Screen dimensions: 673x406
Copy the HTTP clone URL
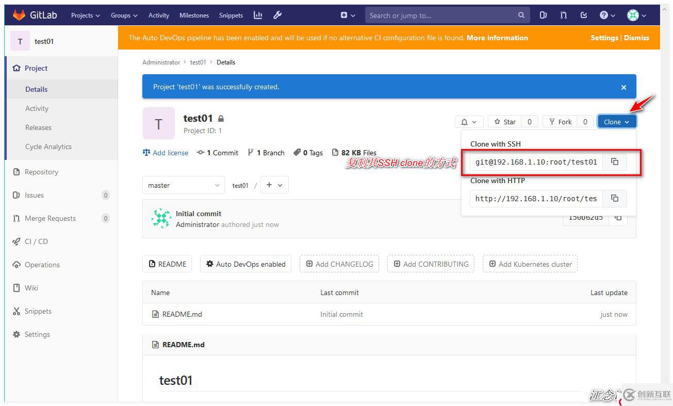615,198
